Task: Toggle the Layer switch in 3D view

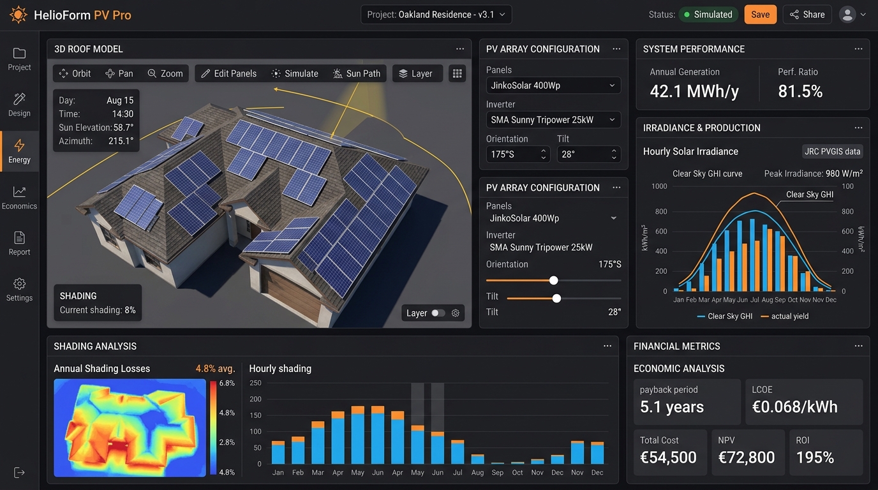Action: point(438,313)
